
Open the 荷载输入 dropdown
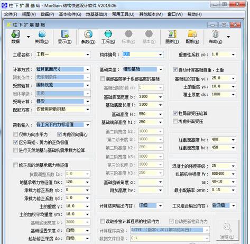click(x=88, y=125)
